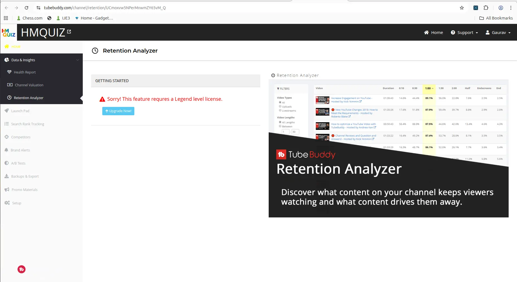The image size is (517, 282).
Task: Open the Gaurav account dropdown
Action: (x=498, y=33)
